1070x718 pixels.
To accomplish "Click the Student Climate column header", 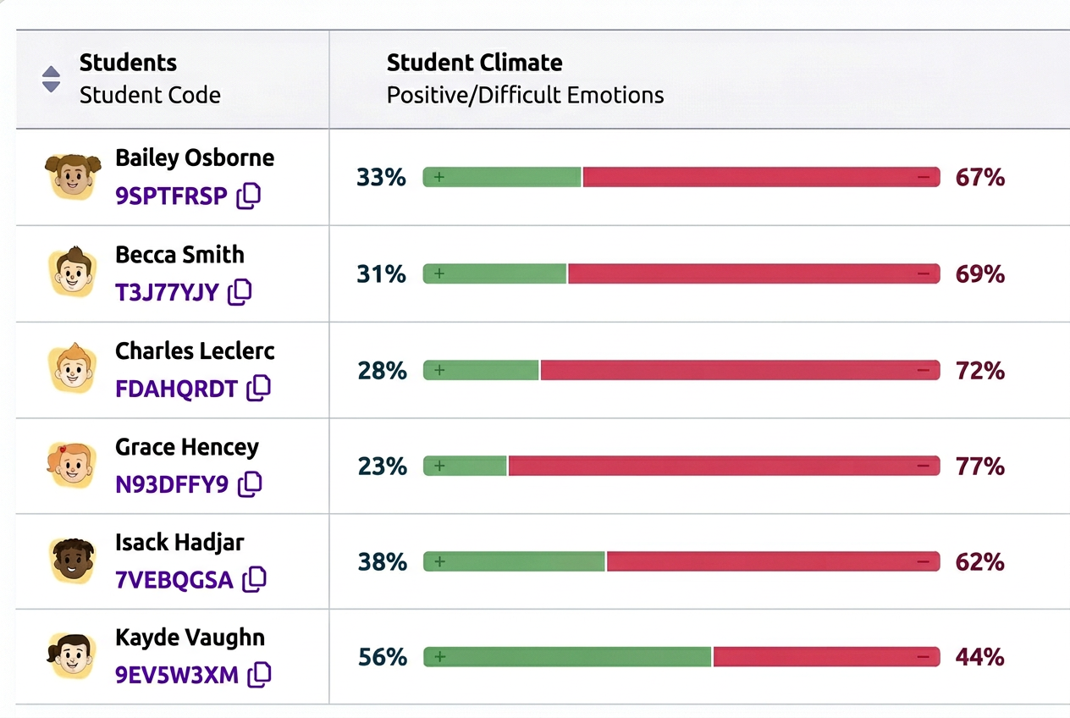I will (x=474, y=63).
